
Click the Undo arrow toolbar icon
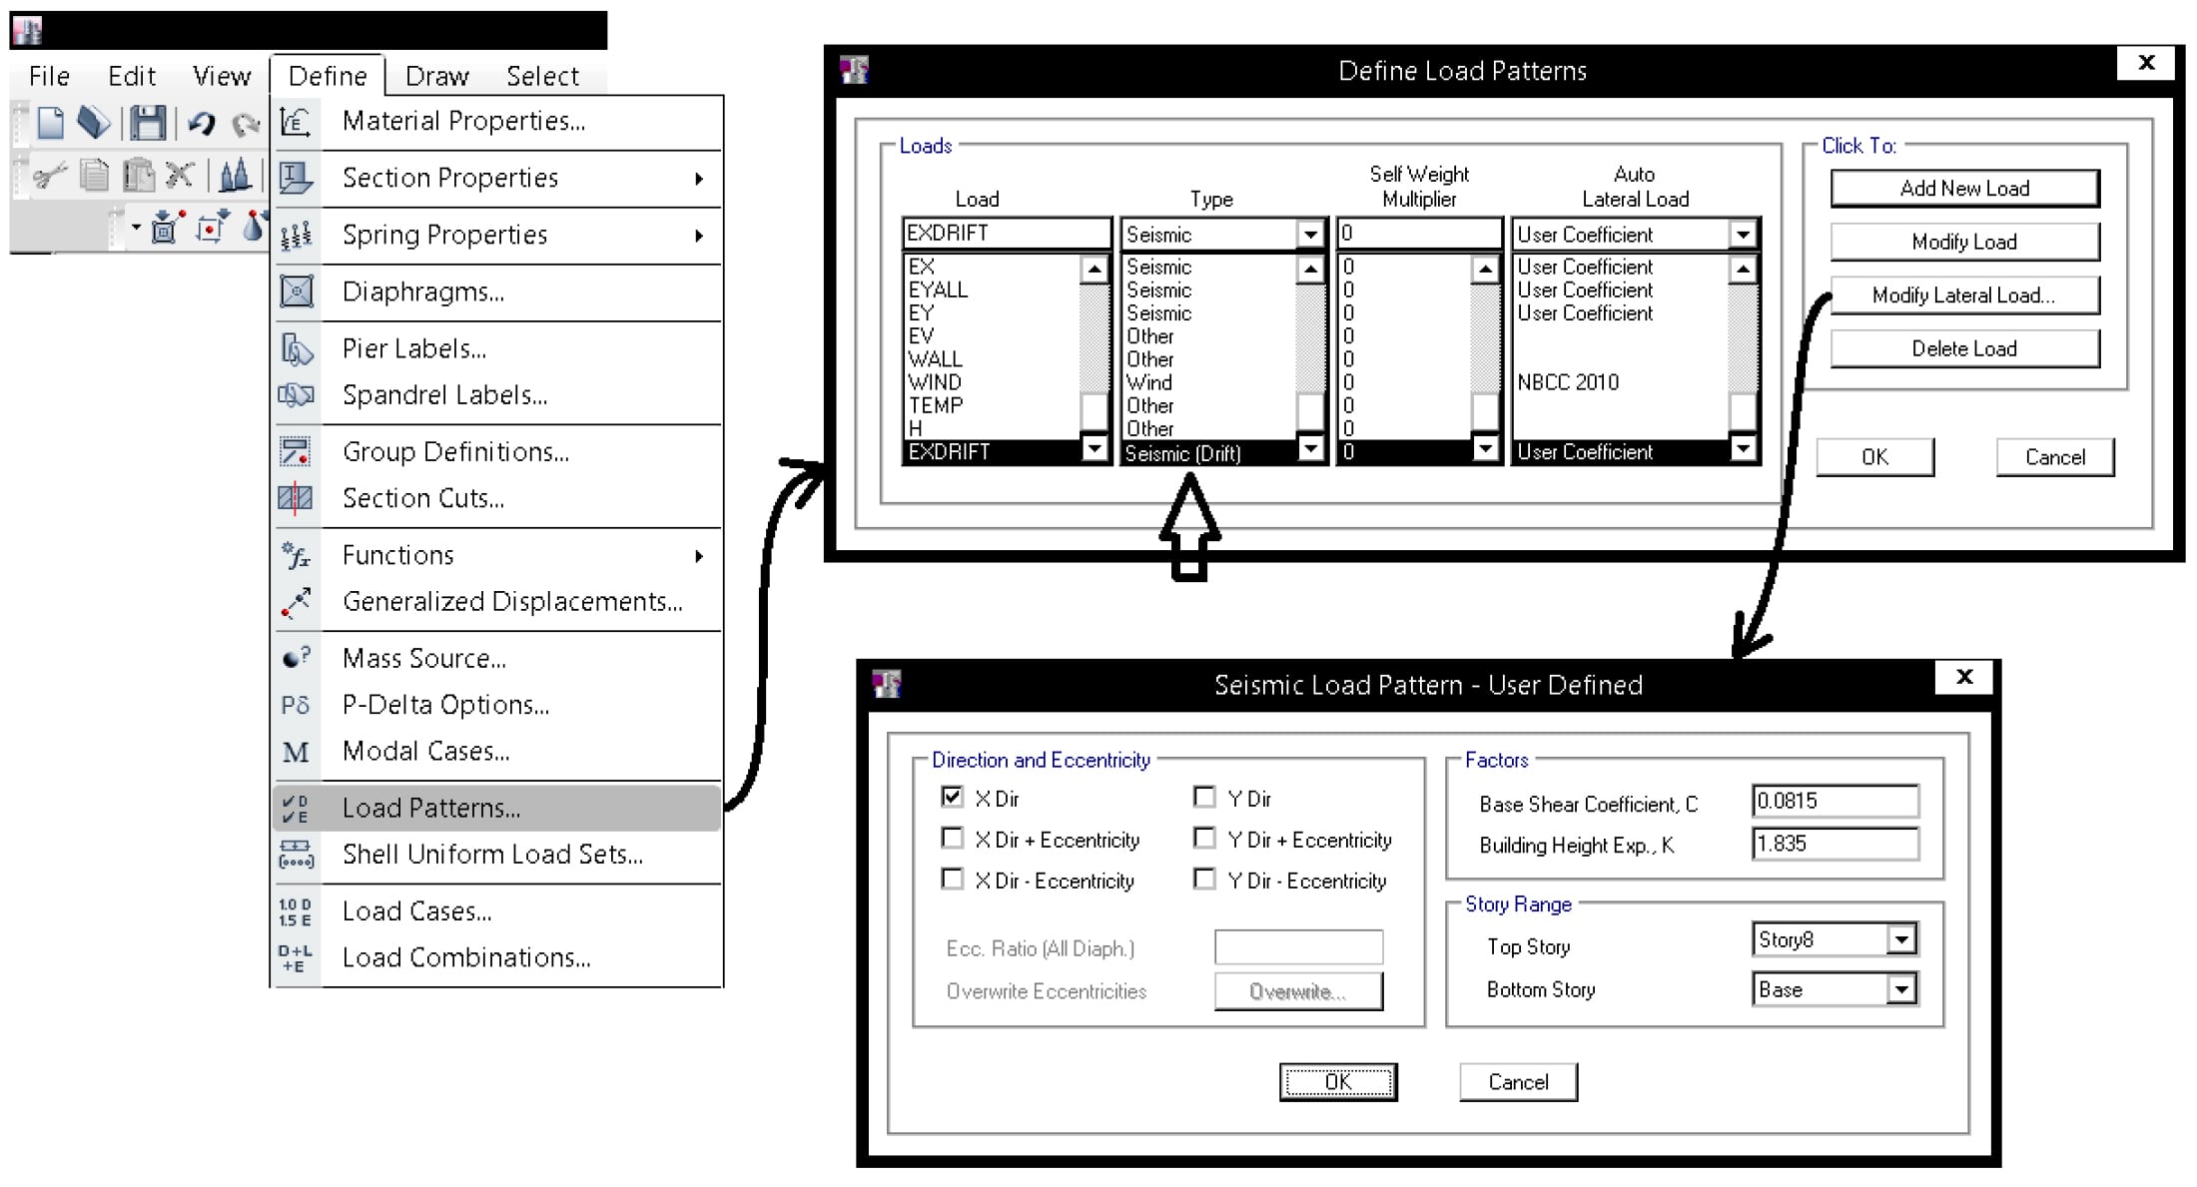click(x=202, y=124)
